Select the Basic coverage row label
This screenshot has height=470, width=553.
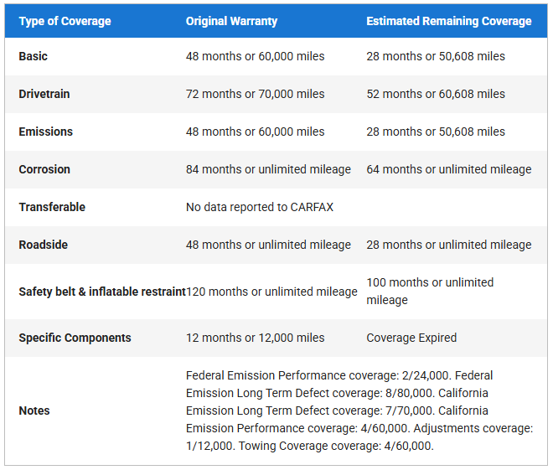34,56
